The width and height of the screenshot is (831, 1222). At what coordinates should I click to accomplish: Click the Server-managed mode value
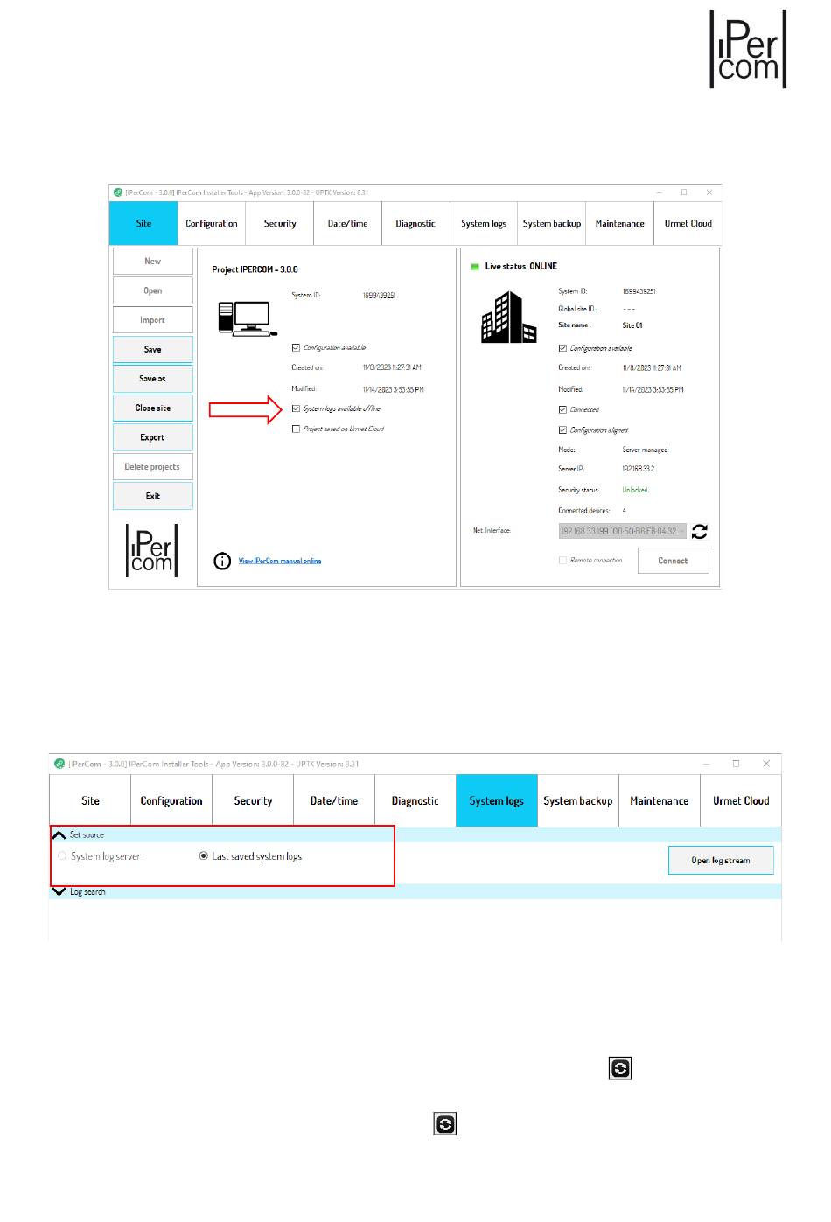(x=645, y=450)
